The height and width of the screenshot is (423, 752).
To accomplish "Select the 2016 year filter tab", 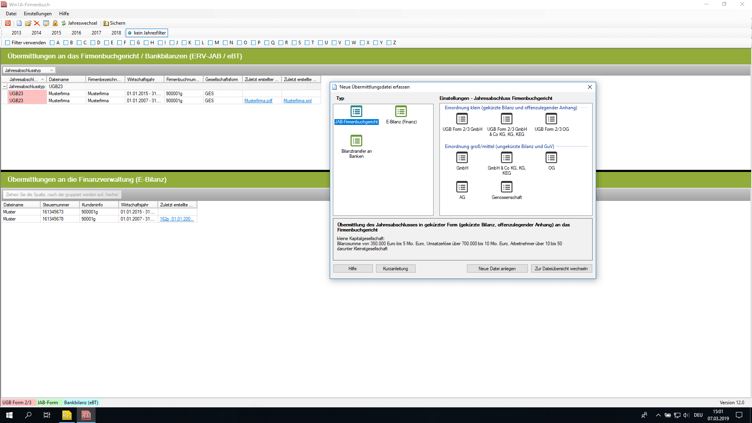I will click(76, 33).
